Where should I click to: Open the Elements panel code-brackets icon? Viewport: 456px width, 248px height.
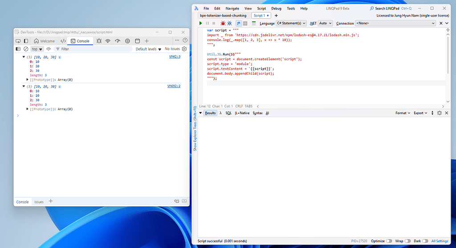click(x=63, y=41)
